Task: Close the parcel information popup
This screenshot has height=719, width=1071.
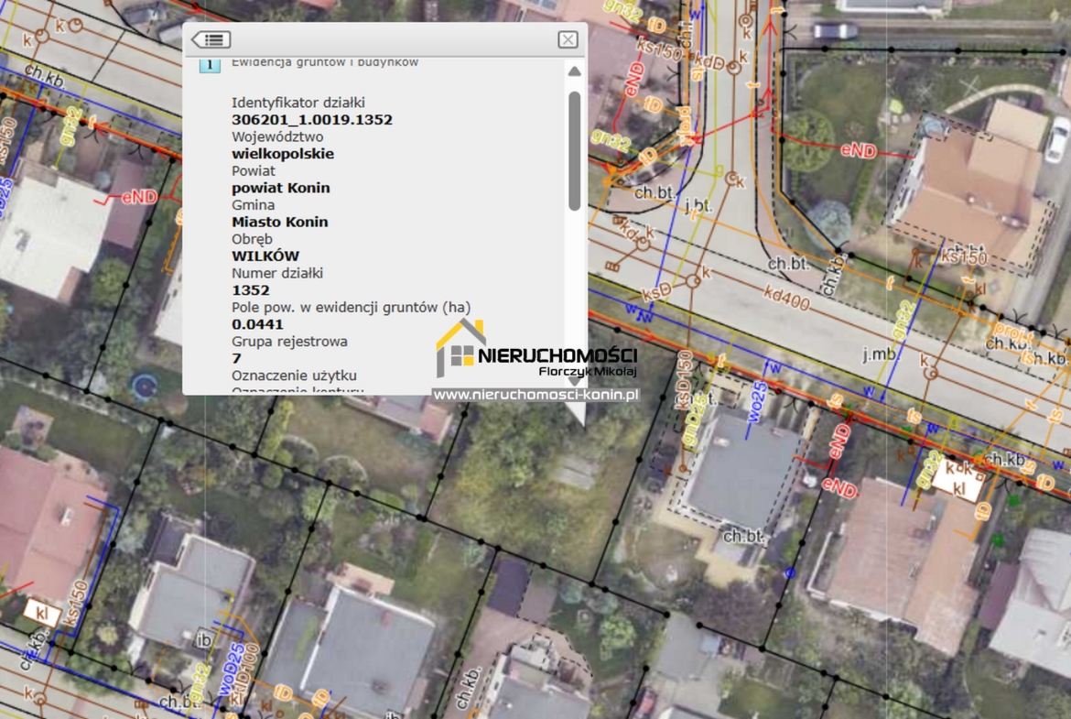Action: click(x=568, y=39)
